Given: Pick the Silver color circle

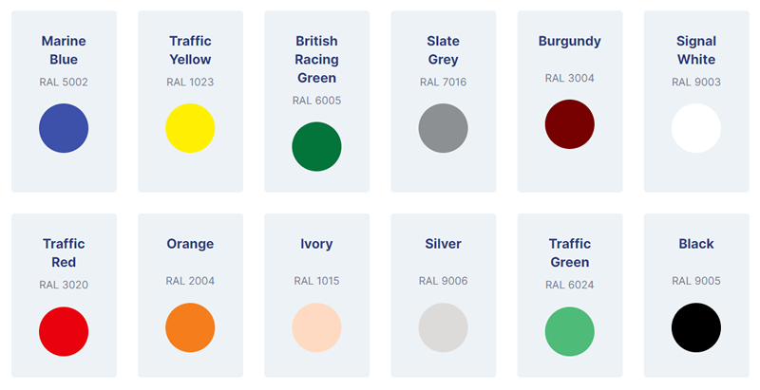Looking at the screenshot, I should coord(443,327).
